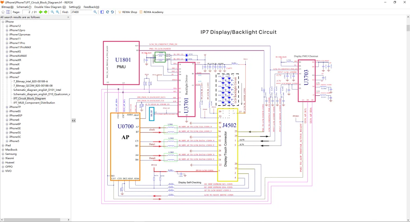Open the Bitmap menu

click(8, 7)
